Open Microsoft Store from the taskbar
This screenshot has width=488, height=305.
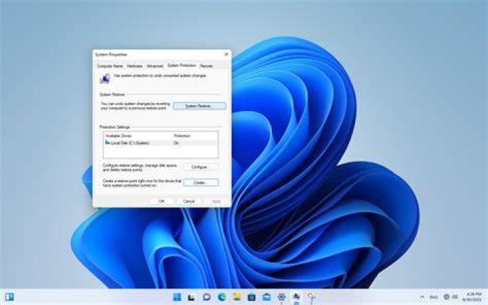click(251, 297)
